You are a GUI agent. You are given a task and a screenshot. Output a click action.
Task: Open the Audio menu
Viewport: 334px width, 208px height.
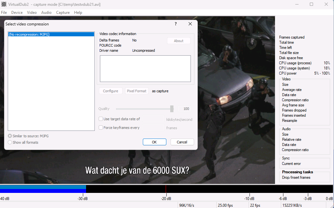click(46, 13)
